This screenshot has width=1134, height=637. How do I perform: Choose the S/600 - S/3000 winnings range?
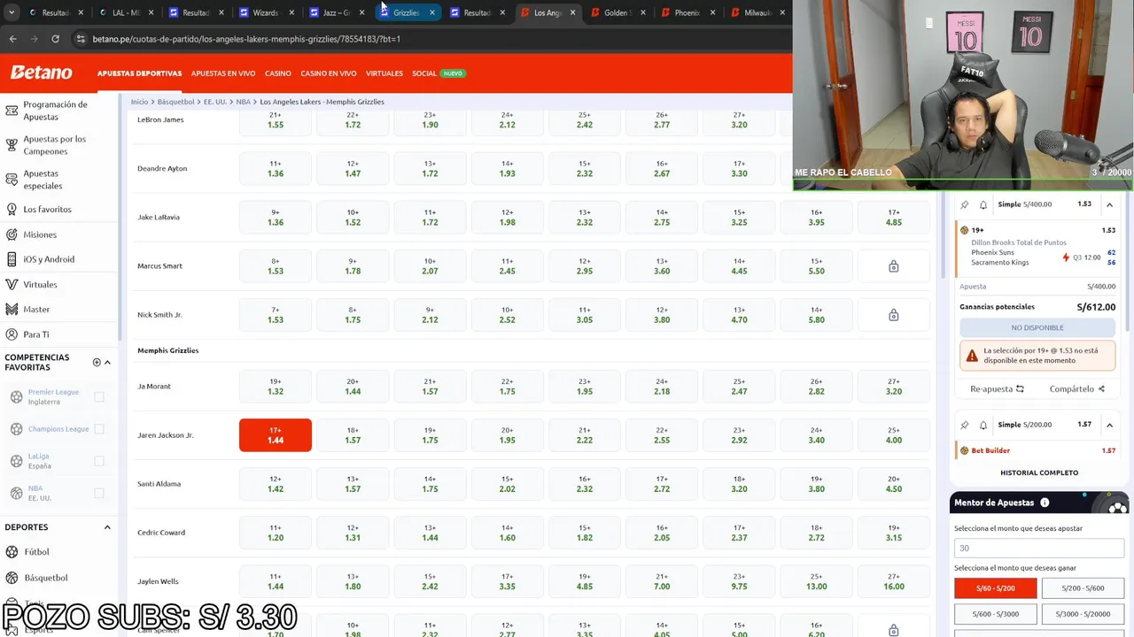(995, 614)
